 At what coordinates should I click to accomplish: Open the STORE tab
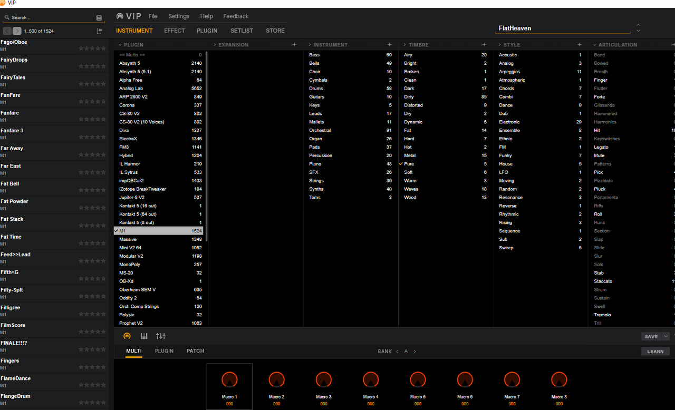pyautogui.click(x=275, y=31)
